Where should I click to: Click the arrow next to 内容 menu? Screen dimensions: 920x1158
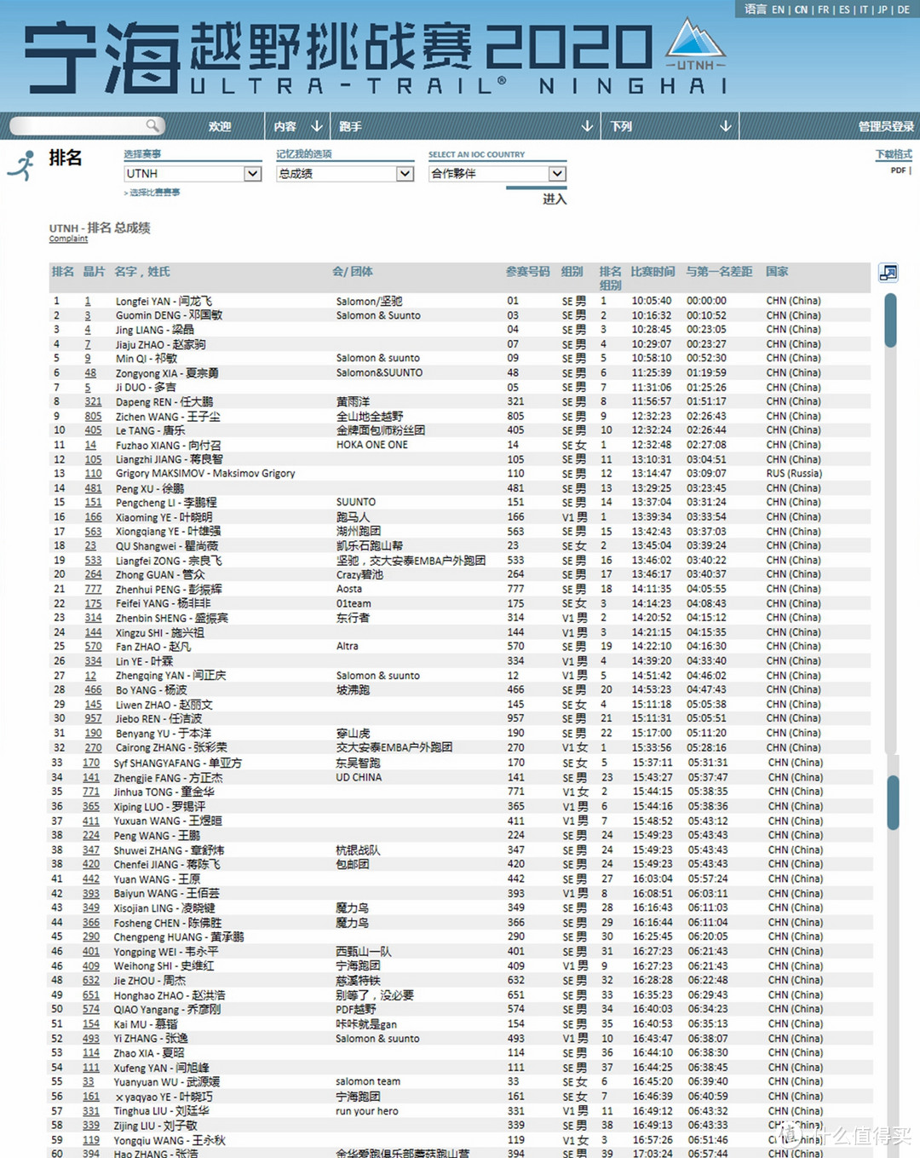pyautogui.click(x=317, y=126)
